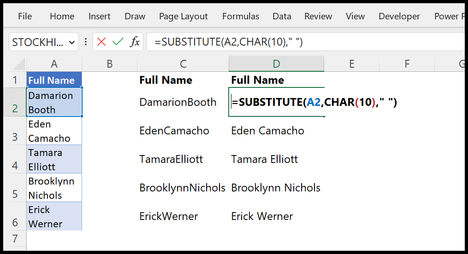This screenshot has height=254, width=468.
Task: Switch to the Draw ribbon tab
Action: [135, 17]
